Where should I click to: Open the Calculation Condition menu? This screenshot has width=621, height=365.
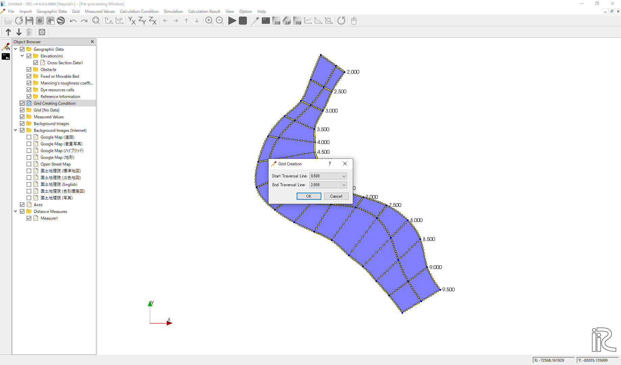pyautogui.click(x=139, y=11)
